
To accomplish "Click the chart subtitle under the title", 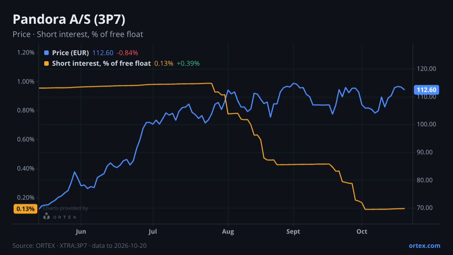I will (78, 34).
